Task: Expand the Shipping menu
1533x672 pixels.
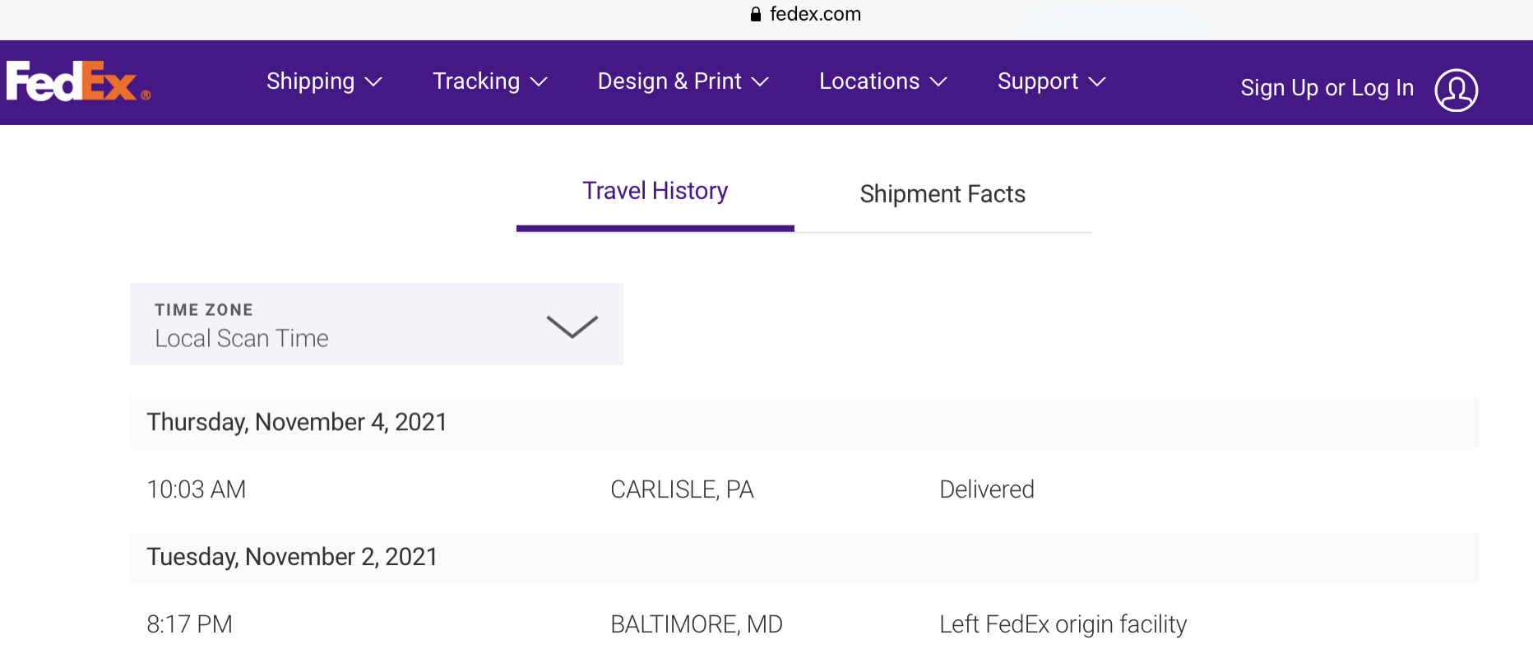Action: [324, 81]
